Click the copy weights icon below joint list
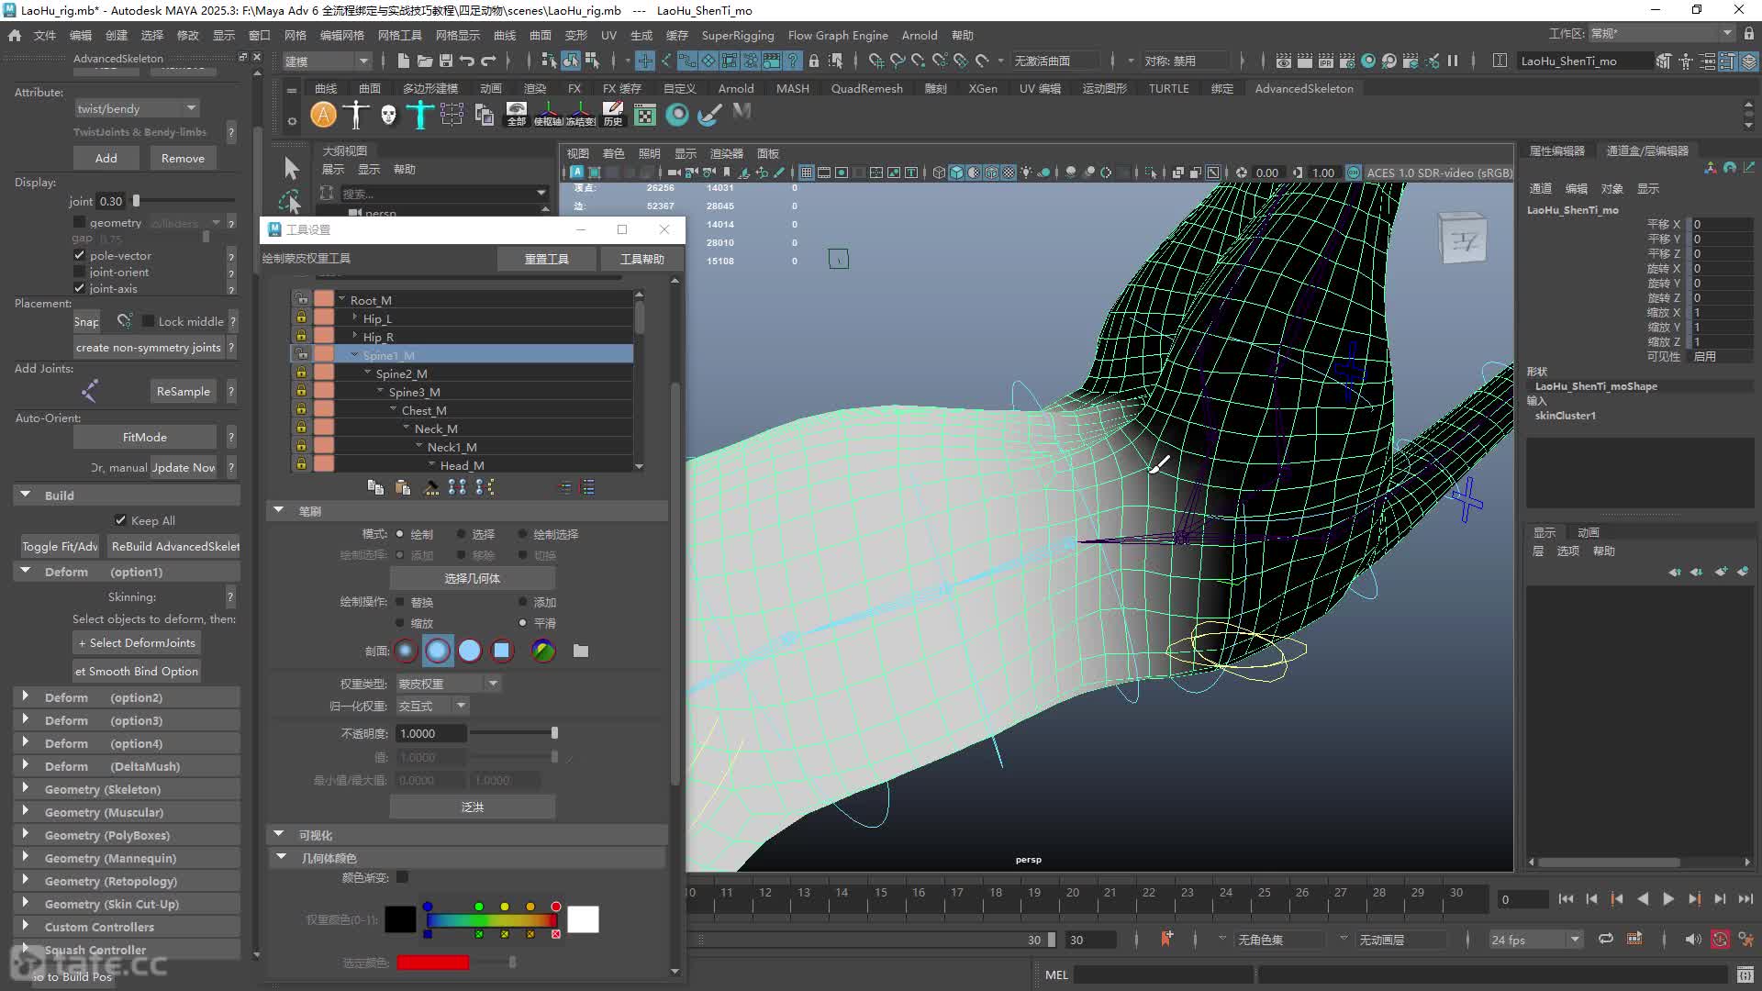This screenshot has width=1762, height=991. [x=375, y=487]
